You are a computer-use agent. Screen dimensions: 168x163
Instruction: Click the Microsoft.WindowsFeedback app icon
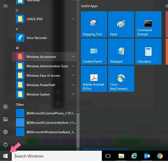[20, 132]
